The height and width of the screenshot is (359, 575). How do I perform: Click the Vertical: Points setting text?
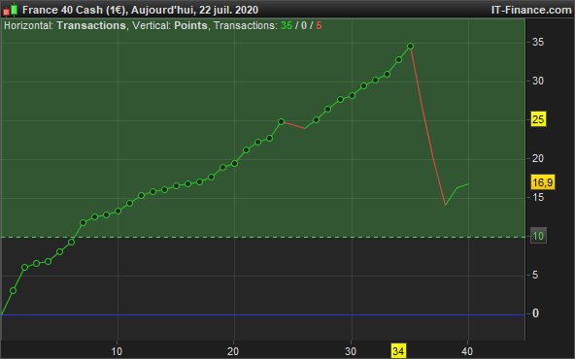click(x=169, y=25)
